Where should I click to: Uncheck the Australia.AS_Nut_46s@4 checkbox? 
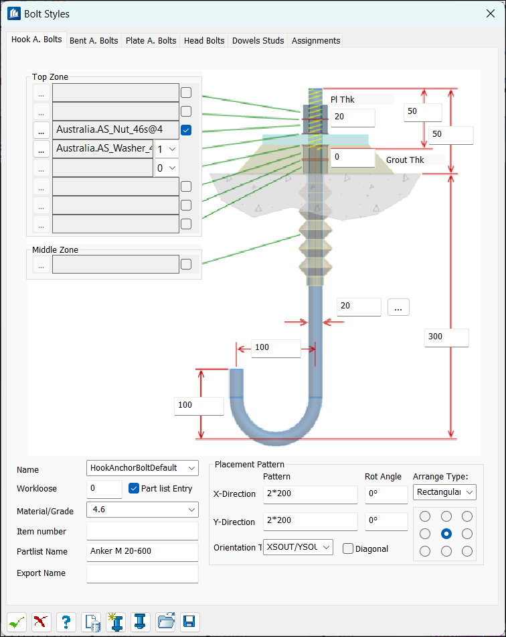(186, 130)
